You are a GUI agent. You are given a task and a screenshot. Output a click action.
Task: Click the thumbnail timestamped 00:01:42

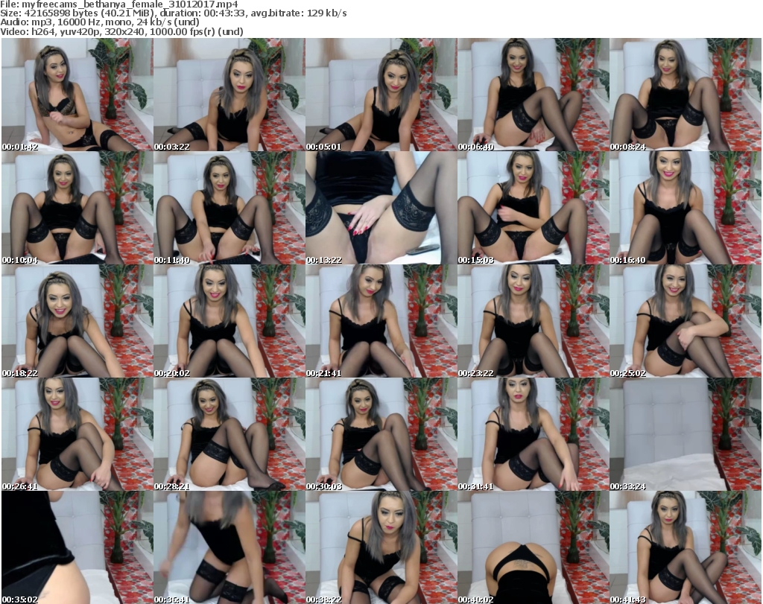click(x=76, y=95)
